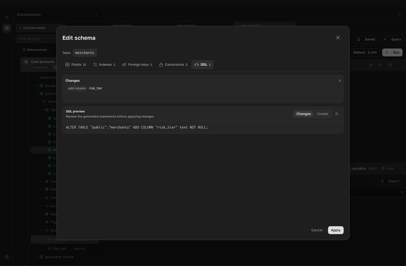Click the merchants table name field
Screen dimensions: 406x266
[x=84, y=53]
